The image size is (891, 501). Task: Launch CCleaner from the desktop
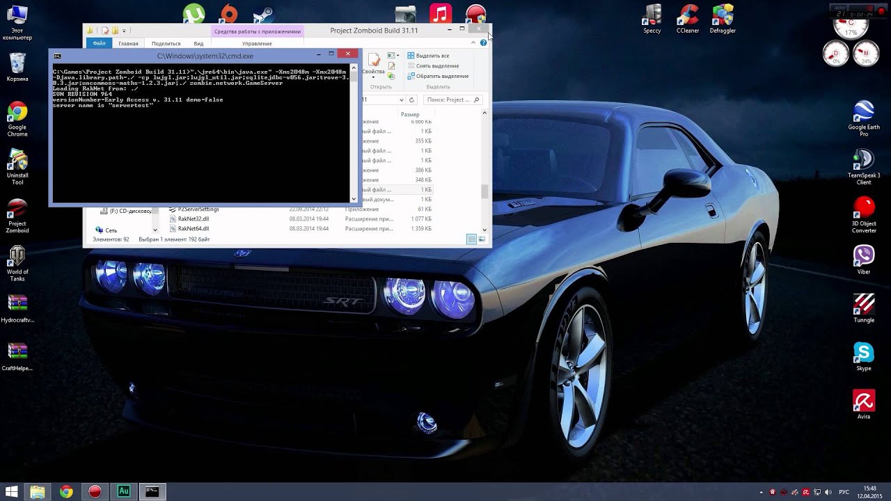(x=688, y=19)
